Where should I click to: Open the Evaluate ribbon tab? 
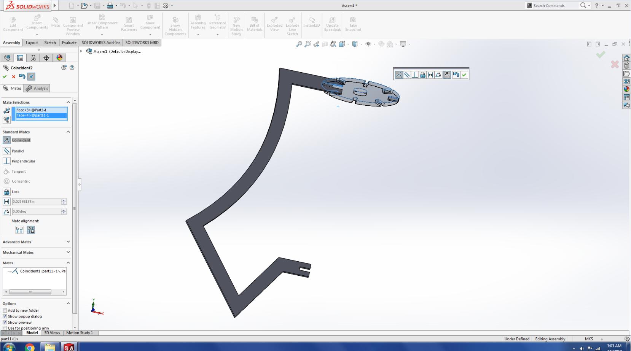click(69, 43)
